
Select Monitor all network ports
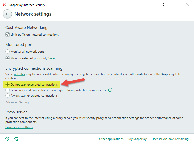(8, 52)
